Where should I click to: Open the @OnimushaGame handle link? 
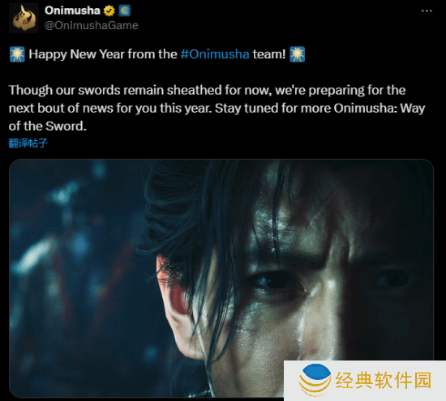coord(92,26)
